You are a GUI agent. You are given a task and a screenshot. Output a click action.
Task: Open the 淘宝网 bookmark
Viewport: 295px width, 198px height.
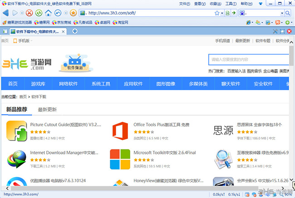tap(120, 22)
